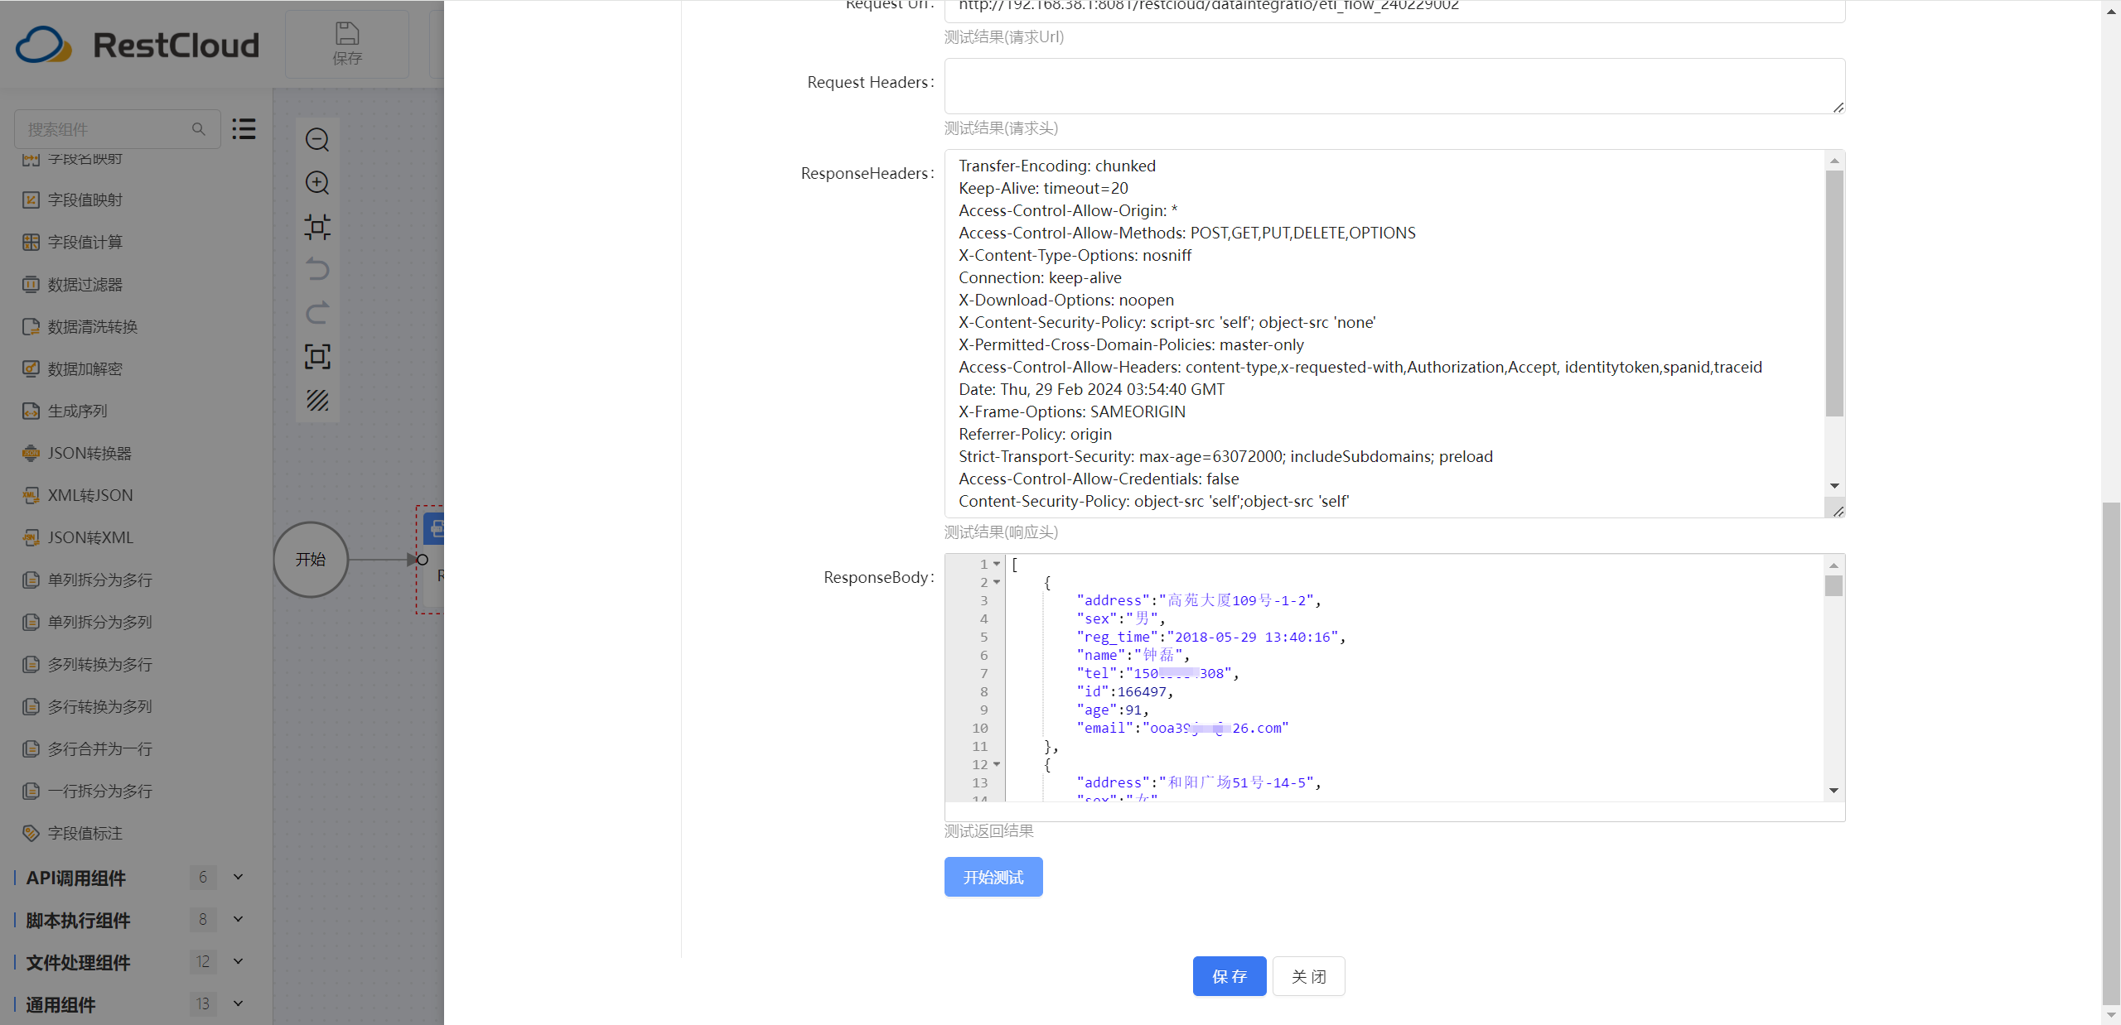Collapse JSON line 12 fold arrow
Screen dimensions: 2121x1025
pos(997,764)
